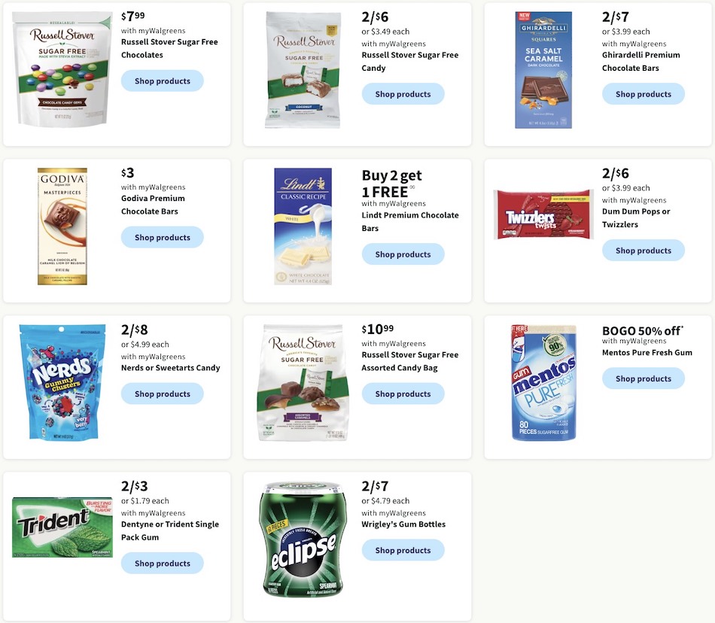Click Shop products for Russell Stover Assorted Candy Bag
This screenshot has width=715, height=623.
click(x=403, y=394)
